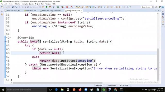
Task: Click the Run Last Tool icon
Action: pyautogui.click(x=62, y=7)
